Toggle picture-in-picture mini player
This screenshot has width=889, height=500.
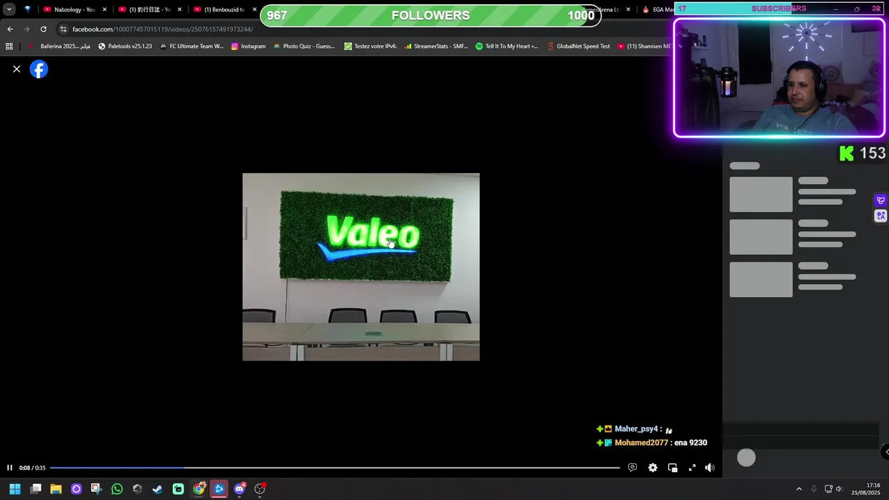(672, 467)
